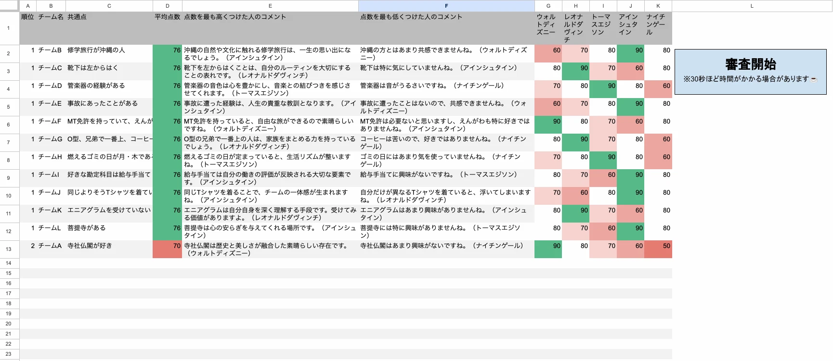Click the ナイチンゲール column header cell

click(658, 28)
